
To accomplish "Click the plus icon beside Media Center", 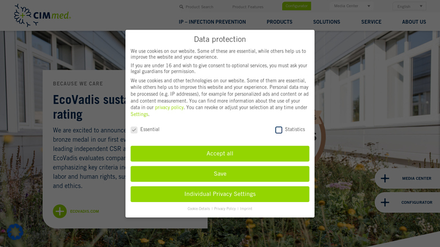I will [384, 178].
